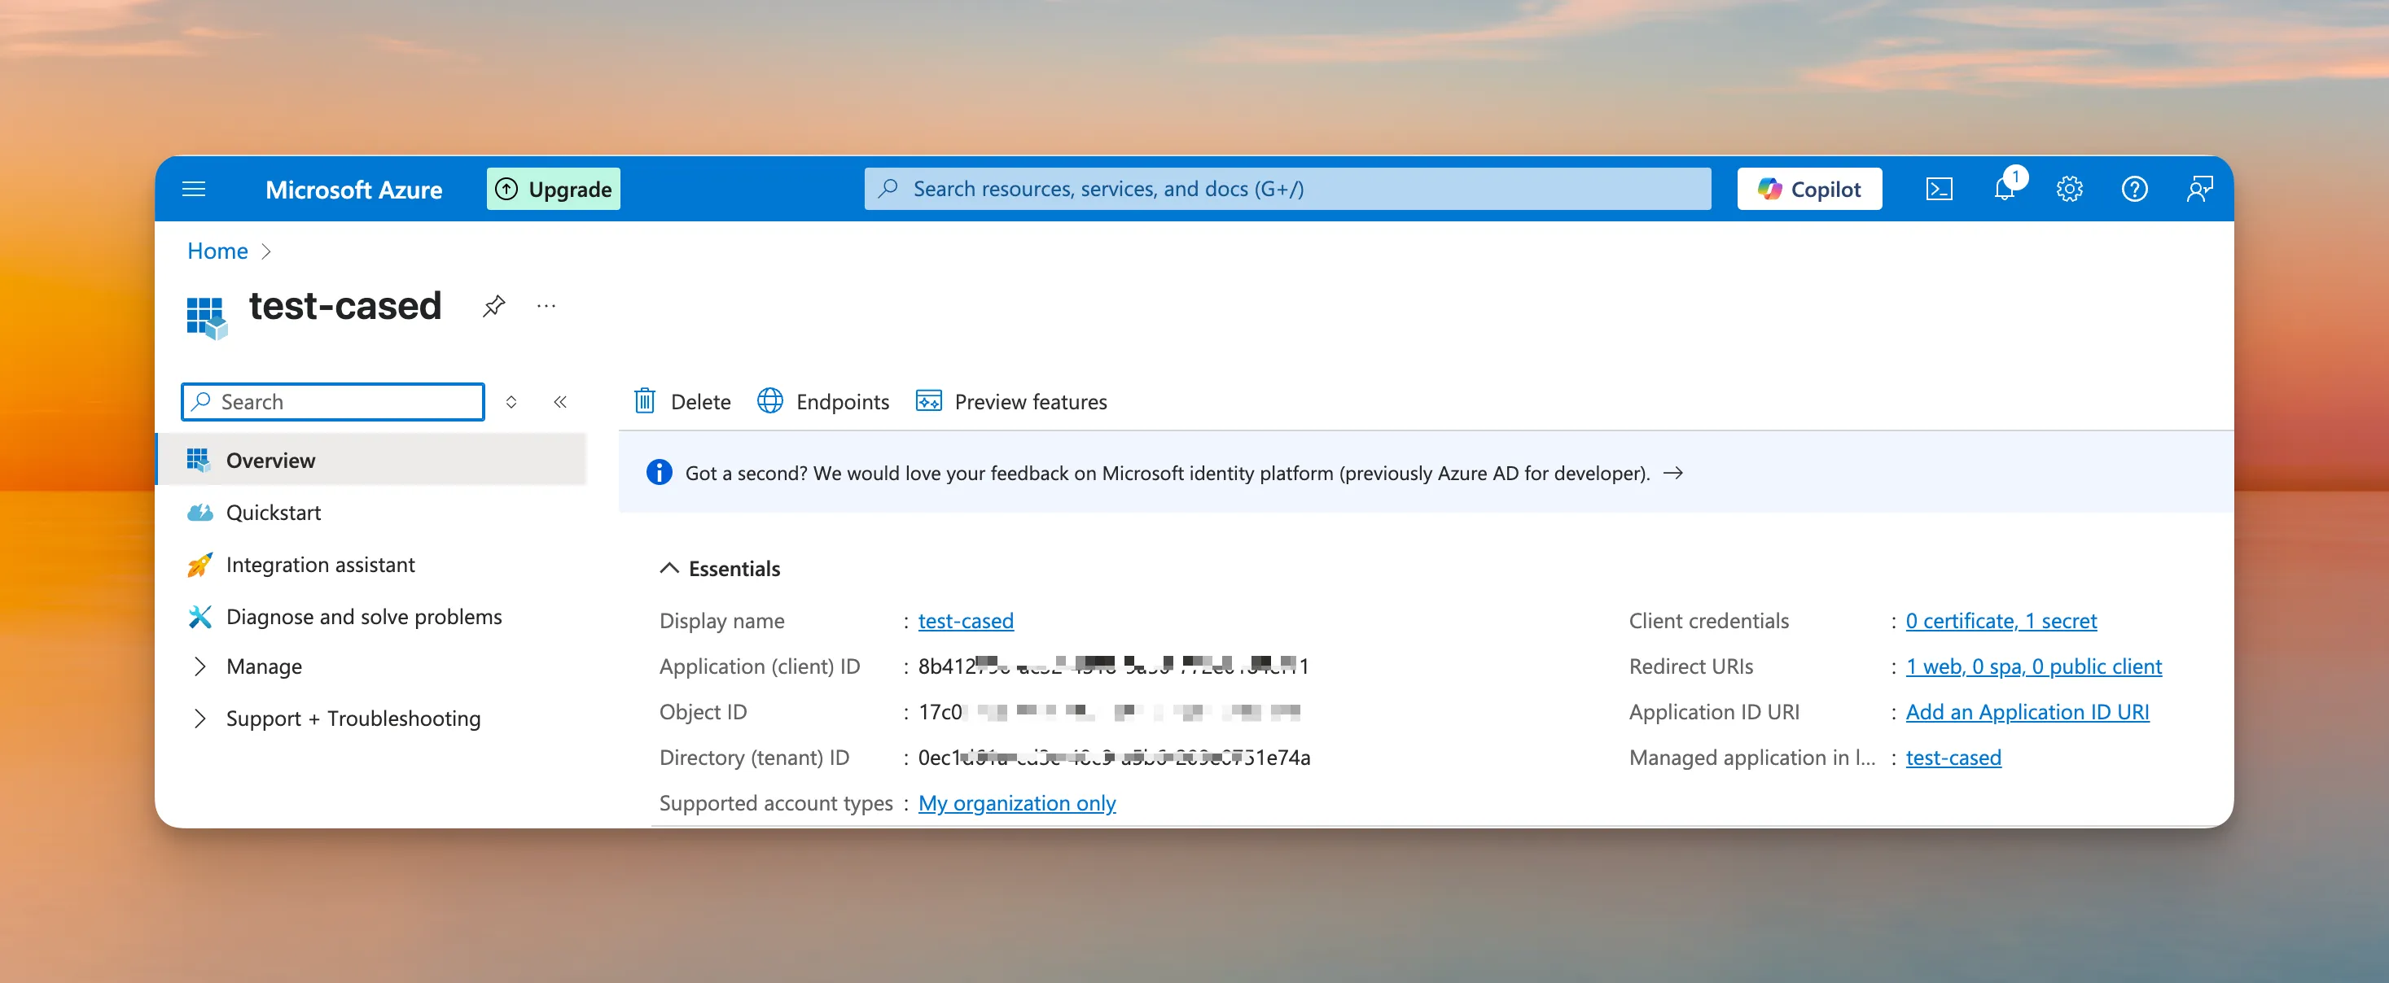Click the Diagnose wrench icon
The width and height of the screenshot is (2389, 983).
tap(199, 616)
